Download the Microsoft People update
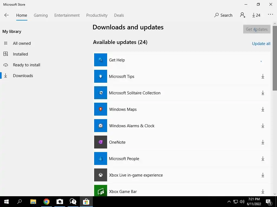277x207 pixels. click(x=263, y=158)
